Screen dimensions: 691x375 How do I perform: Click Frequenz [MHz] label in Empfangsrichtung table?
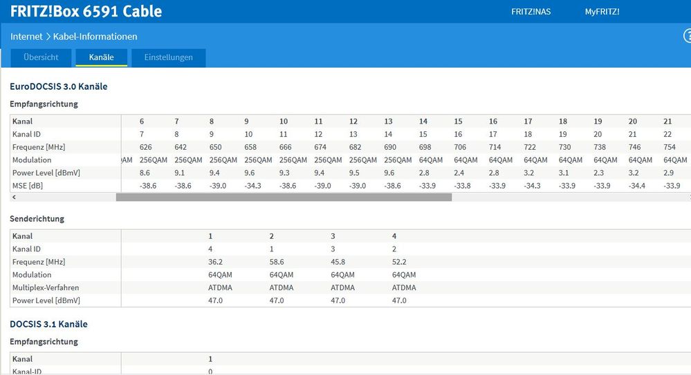point(38,147)
